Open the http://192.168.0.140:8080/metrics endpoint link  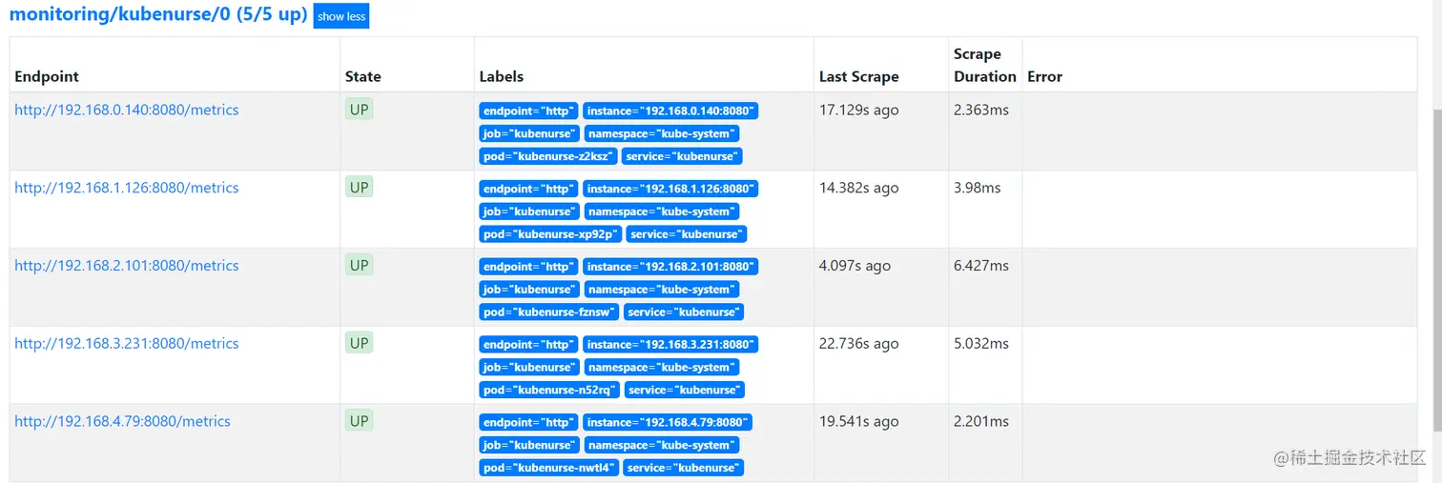pyautogui.click(x=127, y=110)
